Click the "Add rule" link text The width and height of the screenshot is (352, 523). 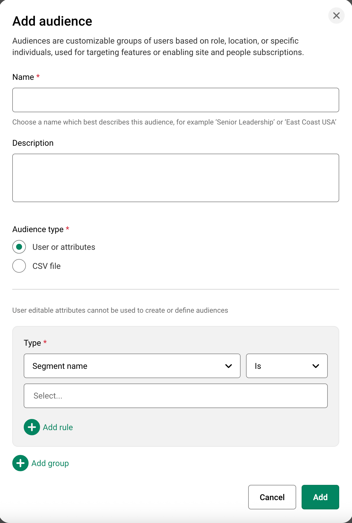click(x=58, y=427)
